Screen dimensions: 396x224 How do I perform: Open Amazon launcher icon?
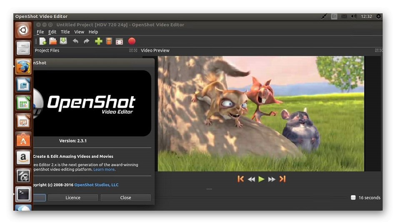(23, 158)
